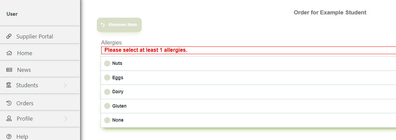Click the Profile person icon

click(9, 119)
